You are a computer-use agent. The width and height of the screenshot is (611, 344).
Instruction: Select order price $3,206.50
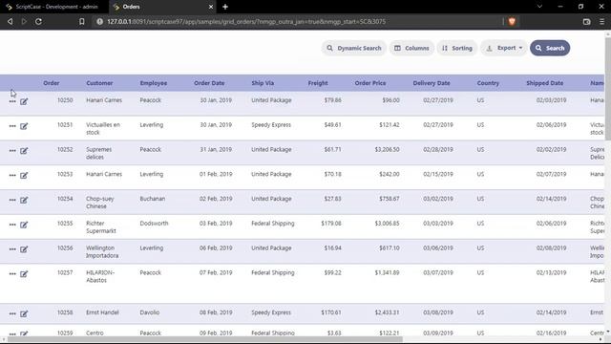click(x=387, y=149)
